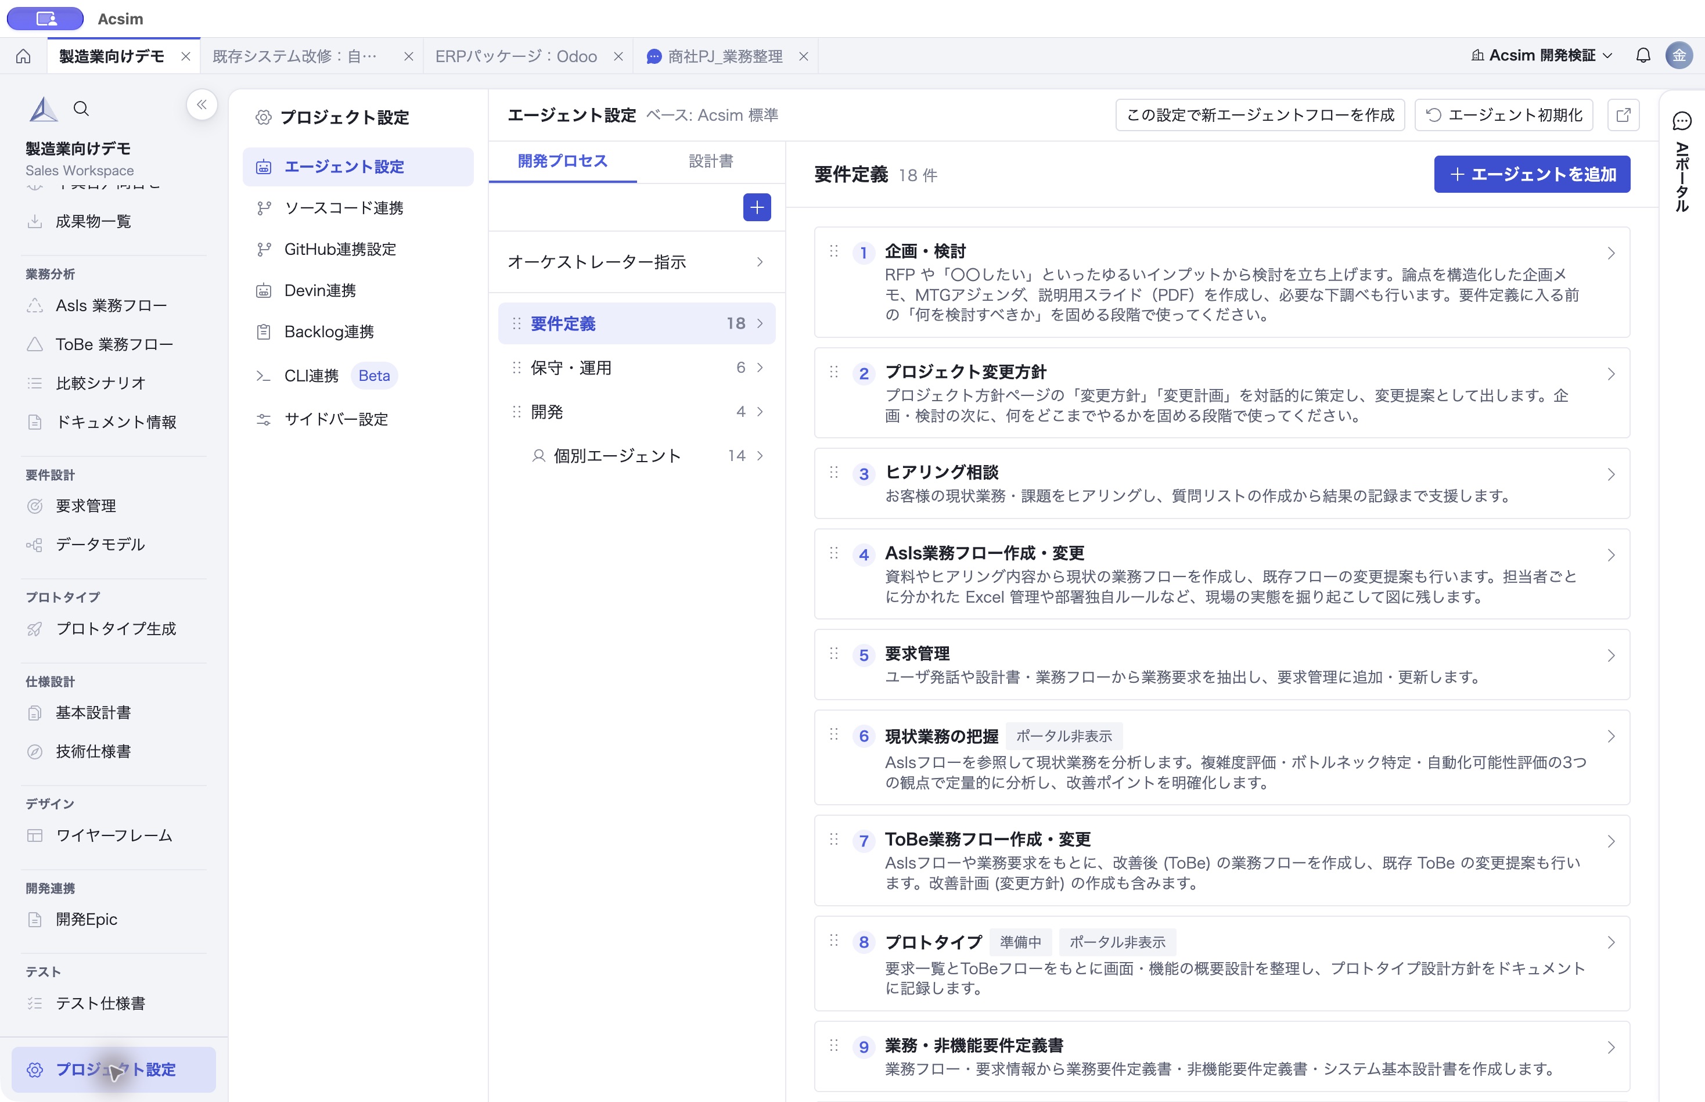Grab the drag handle of ヒアリング相談
1705x1102 pixels.
tap(834, 472)
